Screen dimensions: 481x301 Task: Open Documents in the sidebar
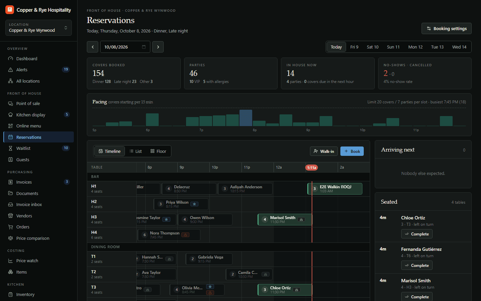[x=38, y=193]
